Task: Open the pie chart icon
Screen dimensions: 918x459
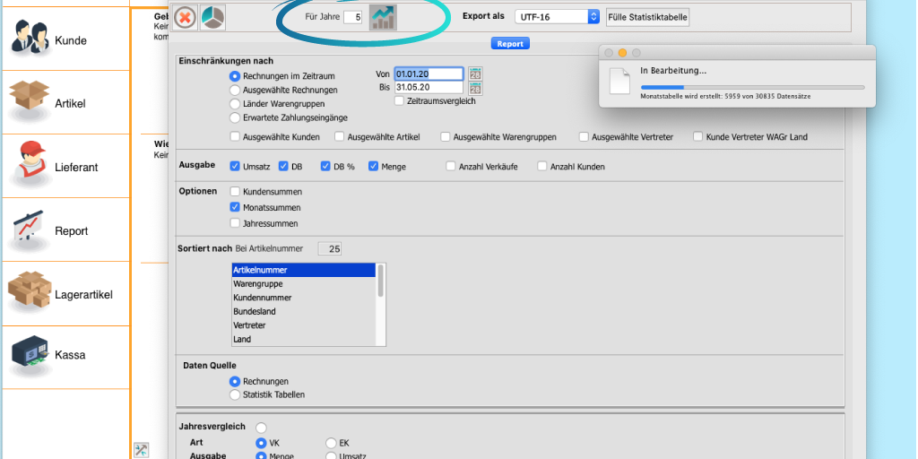Action: 212,18
